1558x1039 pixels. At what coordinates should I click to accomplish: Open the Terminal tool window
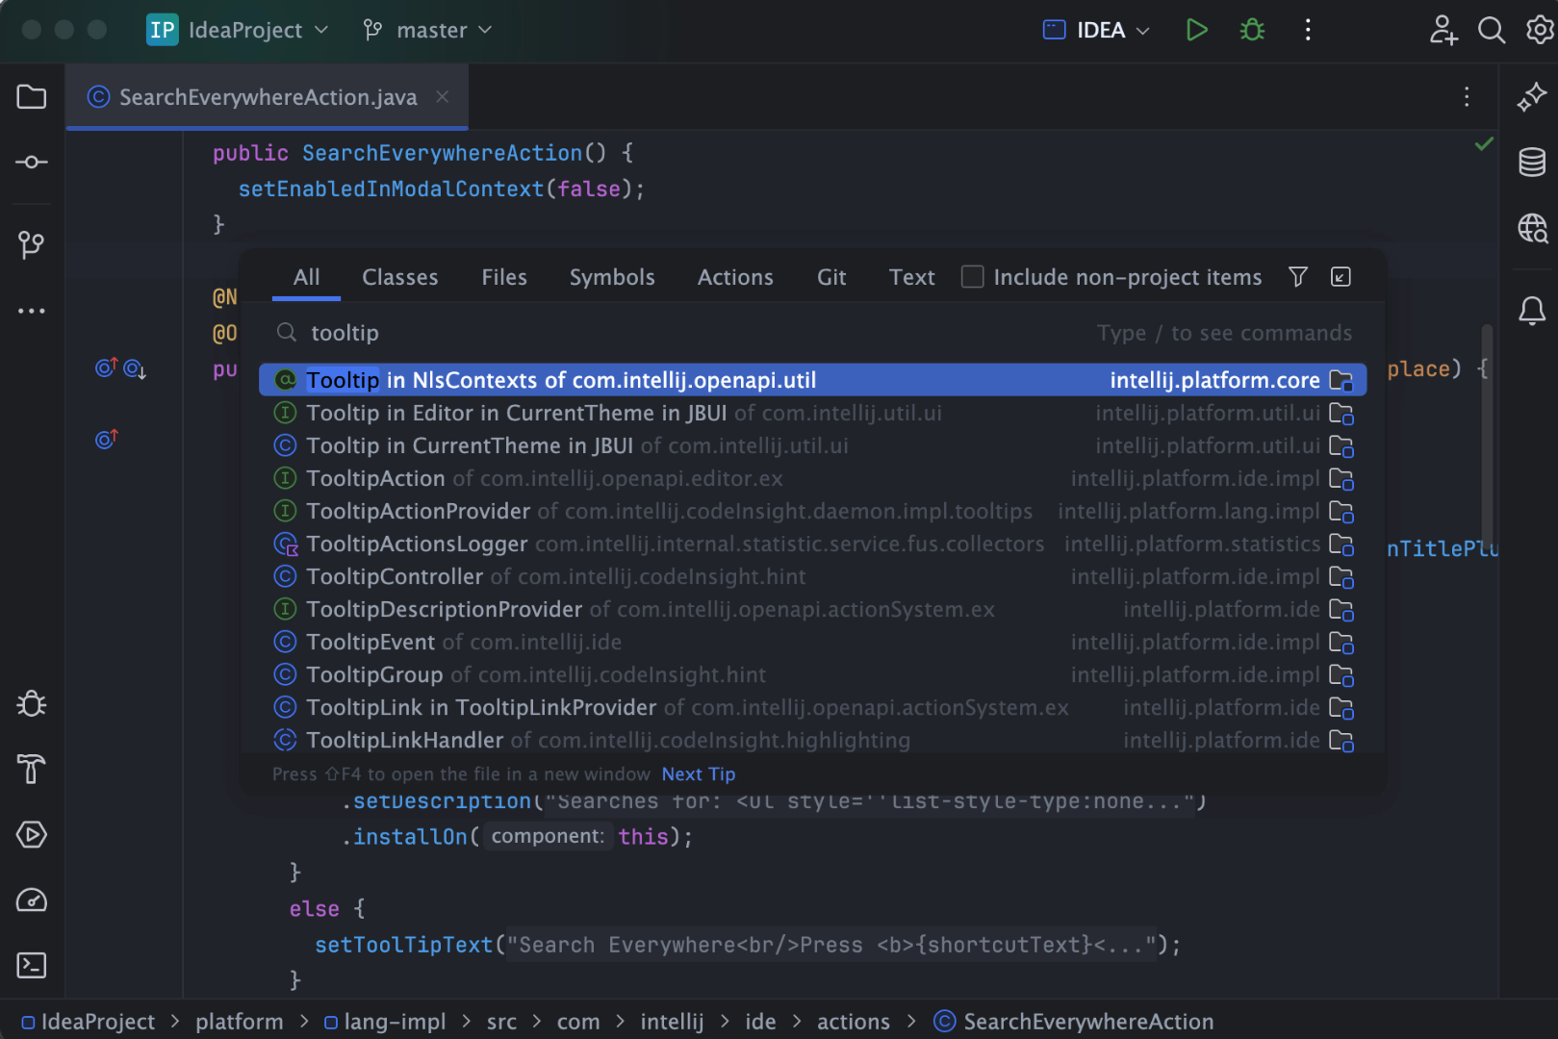[32, 965]
